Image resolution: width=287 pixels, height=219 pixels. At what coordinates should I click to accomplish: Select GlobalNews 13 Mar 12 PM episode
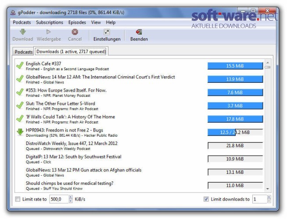(139, 172)
